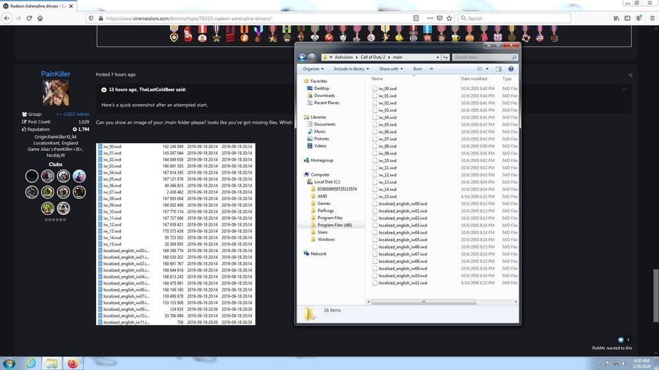Click the padlock site security icon

[100, 18]
